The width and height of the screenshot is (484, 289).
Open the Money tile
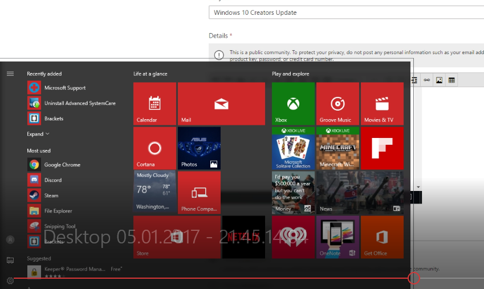pos(293,193)
